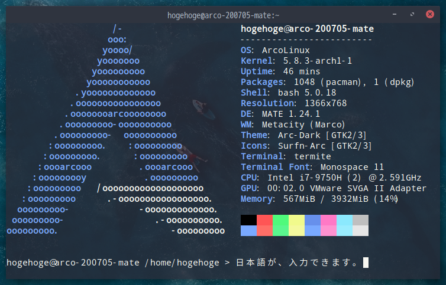Click the 'Theme: Arc-Dark [GTK2/3]' line
The height and width of the screenshot is (285, 446).
point(303,135)
